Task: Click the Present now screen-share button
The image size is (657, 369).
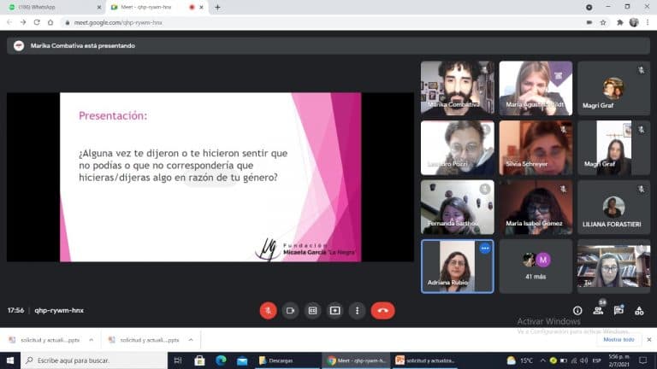Action: [334, 310]
